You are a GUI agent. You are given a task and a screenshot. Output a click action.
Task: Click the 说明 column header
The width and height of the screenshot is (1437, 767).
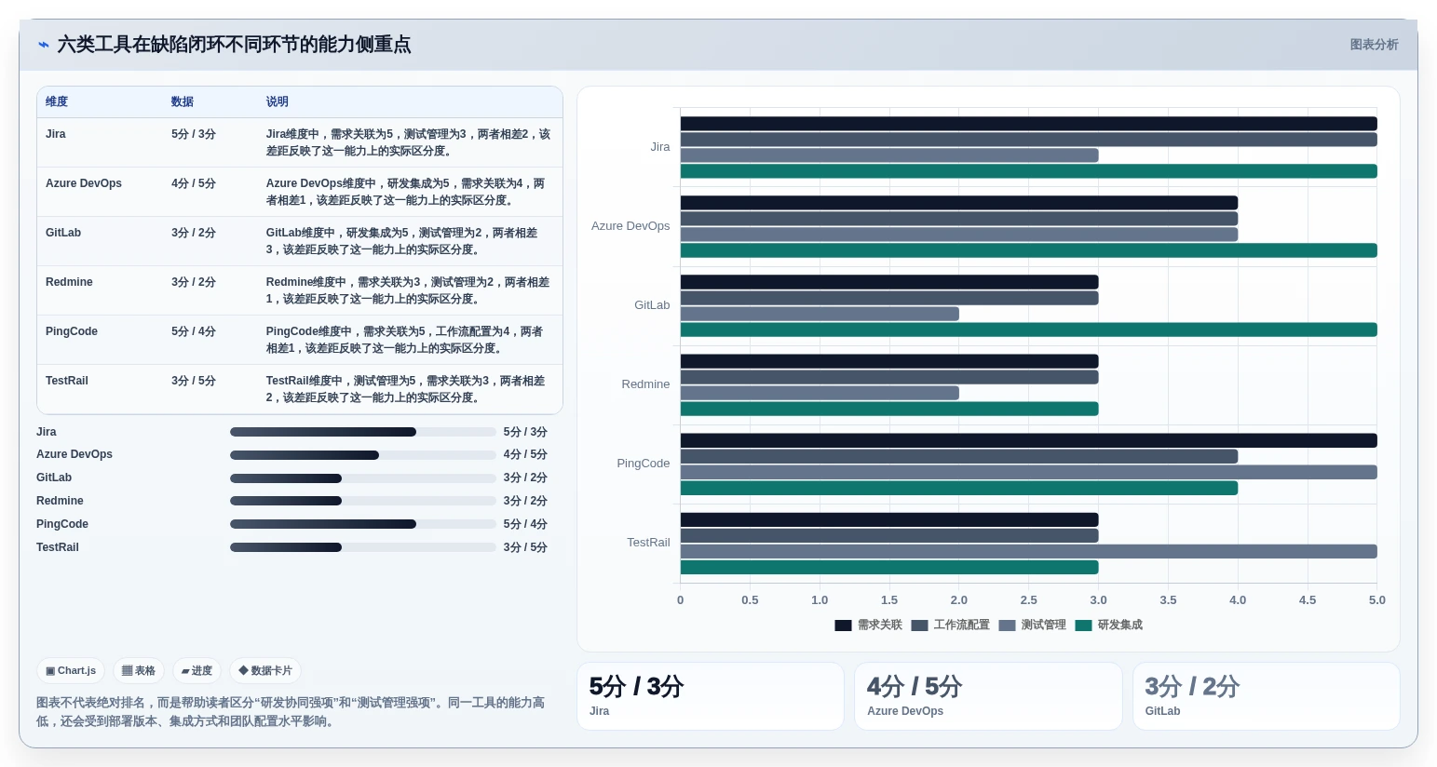coord(278,101)
